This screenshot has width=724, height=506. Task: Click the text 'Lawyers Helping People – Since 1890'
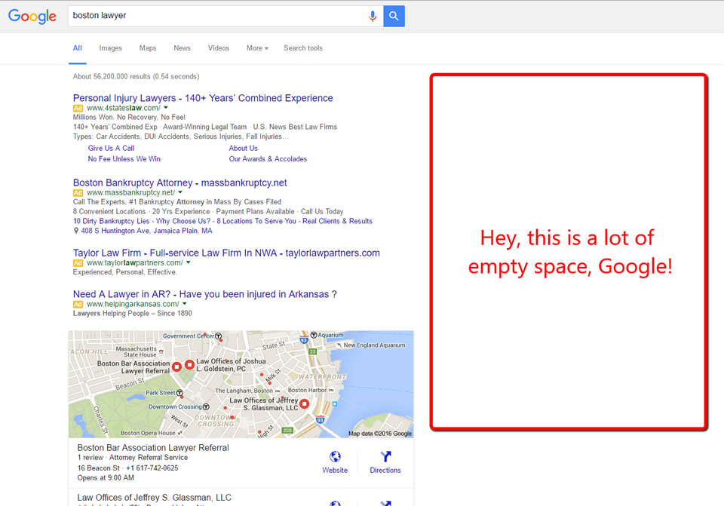tap(133, 313)
